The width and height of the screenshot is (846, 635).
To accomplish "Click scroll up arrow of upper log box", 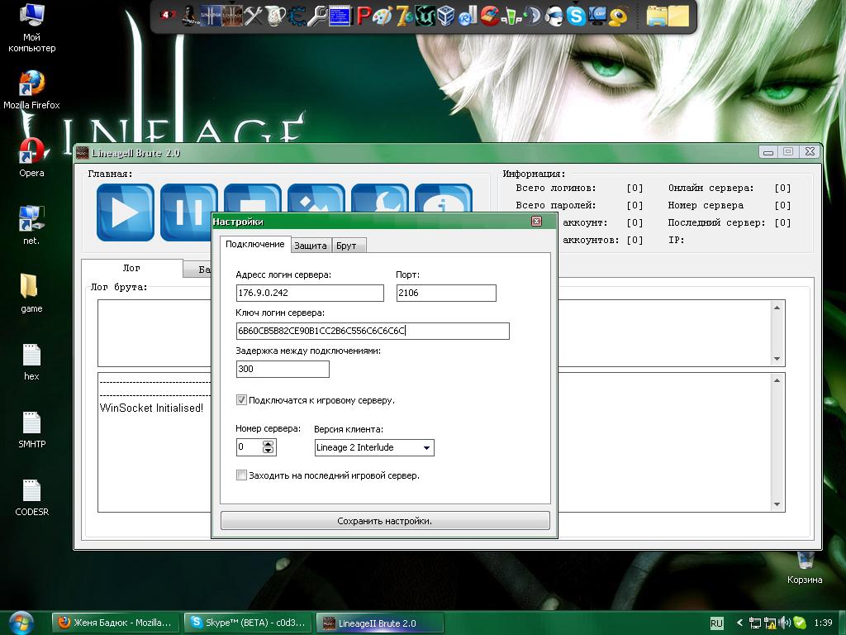I will point(777,308).
